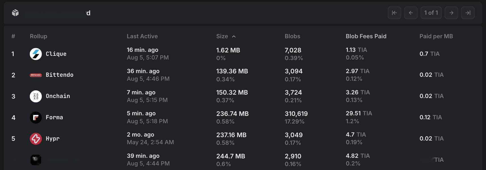Image resolution: width=486 pixels, height=170 pixels.
Task: Click the '#' column header
Action: (x=13, y=36)
